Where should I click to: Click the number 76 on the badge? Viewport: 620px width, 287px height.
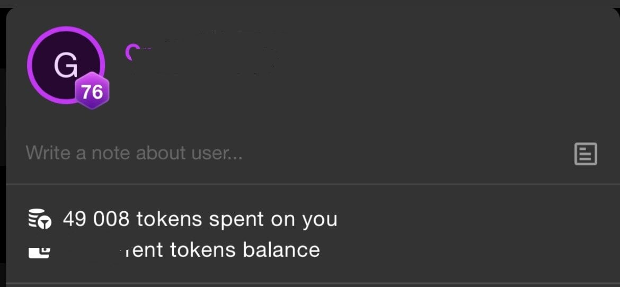pyautogui.click(x=92, y=92)
